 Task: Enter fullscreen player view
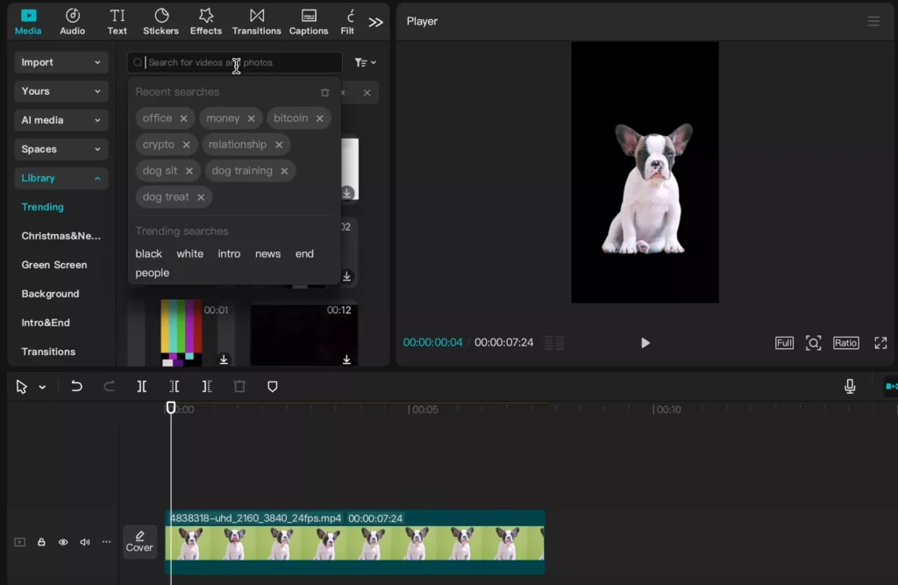tap(880, 343)
